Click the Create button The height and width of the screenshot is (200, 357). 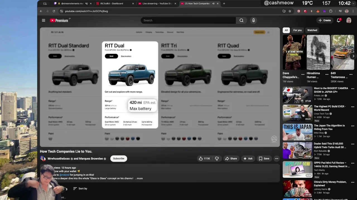[x=325, y=20]
